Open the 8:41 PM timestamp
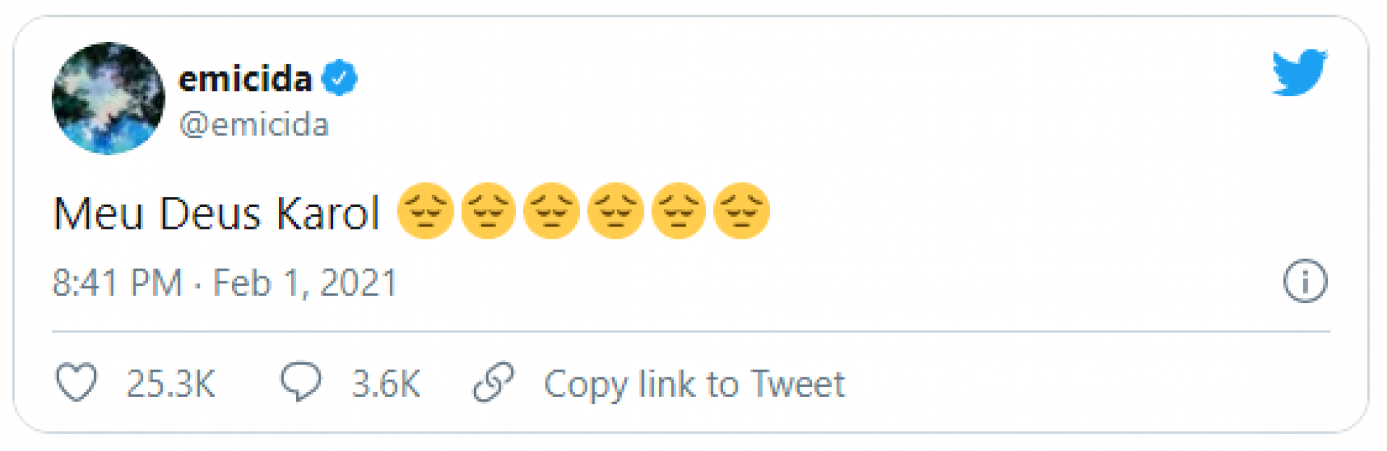This screenshot has width=1387, height=451. [117, 282]
